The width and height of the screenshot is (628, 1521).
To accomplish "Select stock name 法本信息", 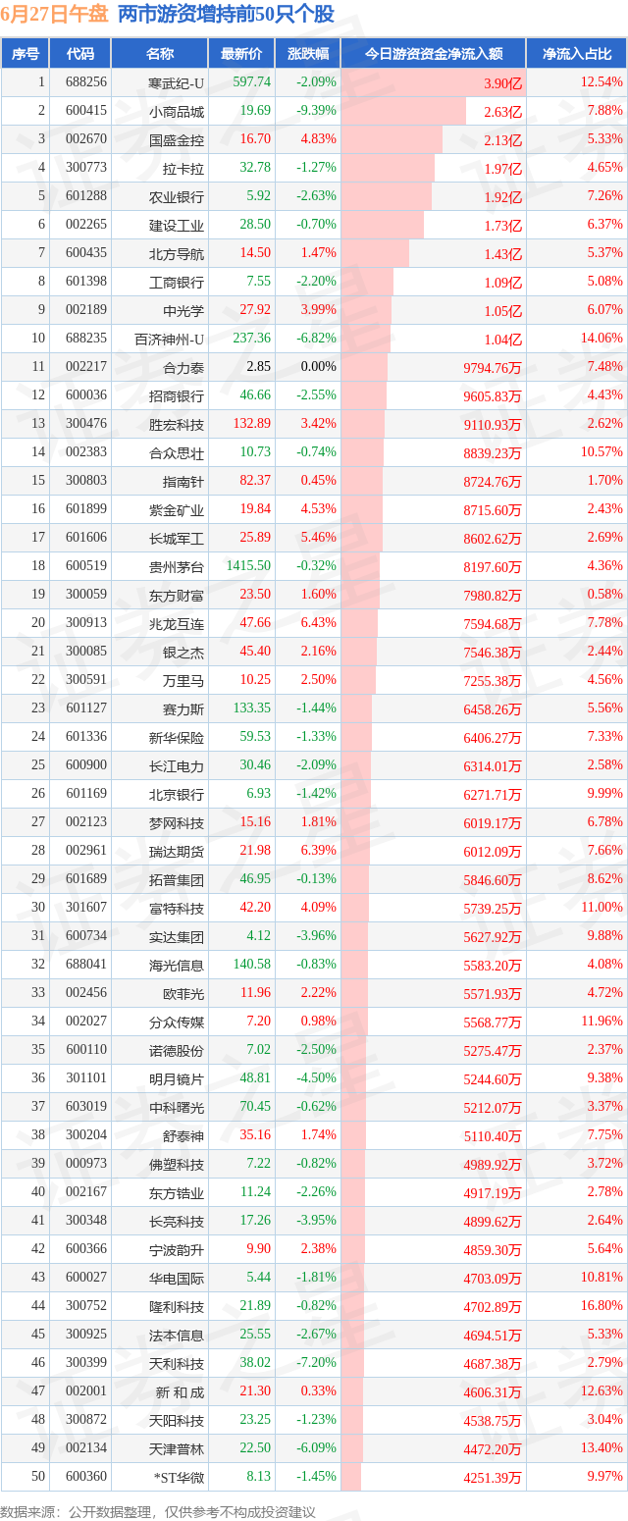I will pos(177,1335).
